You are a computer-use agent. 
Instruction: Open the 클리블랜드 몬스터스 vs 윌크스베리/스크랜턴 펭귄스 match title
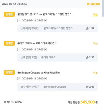pyautogui.click(x=45, y=14)
